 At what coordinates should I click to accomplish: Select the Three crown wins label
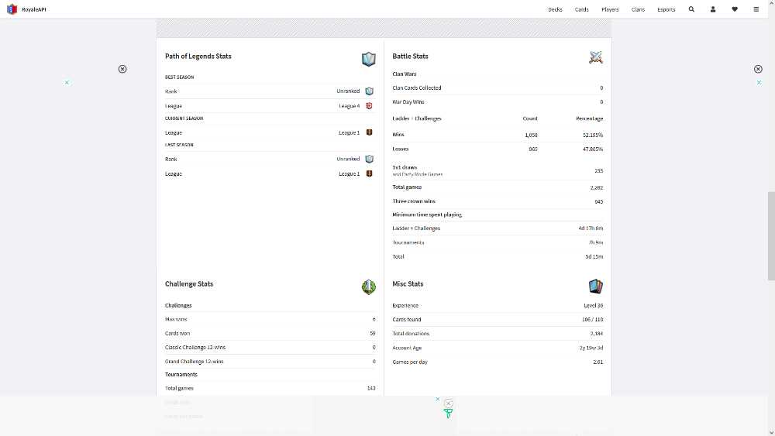point(414,201)
